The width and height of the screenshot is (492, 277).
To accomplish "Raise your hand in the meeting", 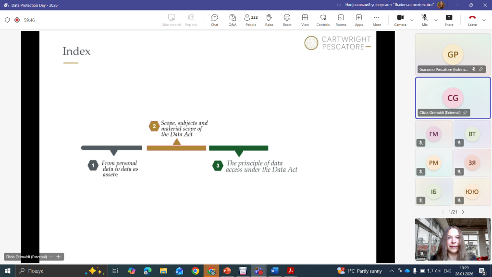I will (x=269, y=20).
